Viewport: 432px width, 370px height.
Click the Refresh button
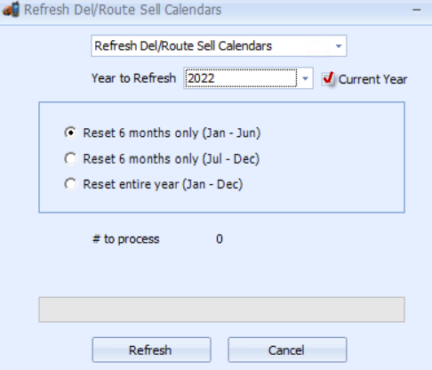tap(151, 350)
